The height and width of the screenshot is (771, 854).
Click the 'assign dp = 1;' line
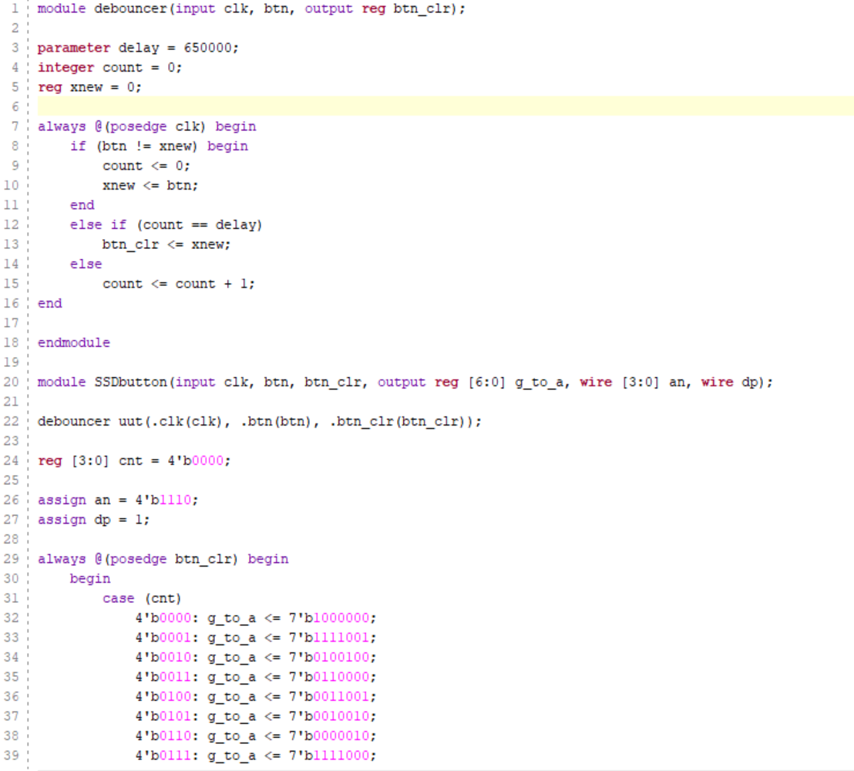pos(93,519)
